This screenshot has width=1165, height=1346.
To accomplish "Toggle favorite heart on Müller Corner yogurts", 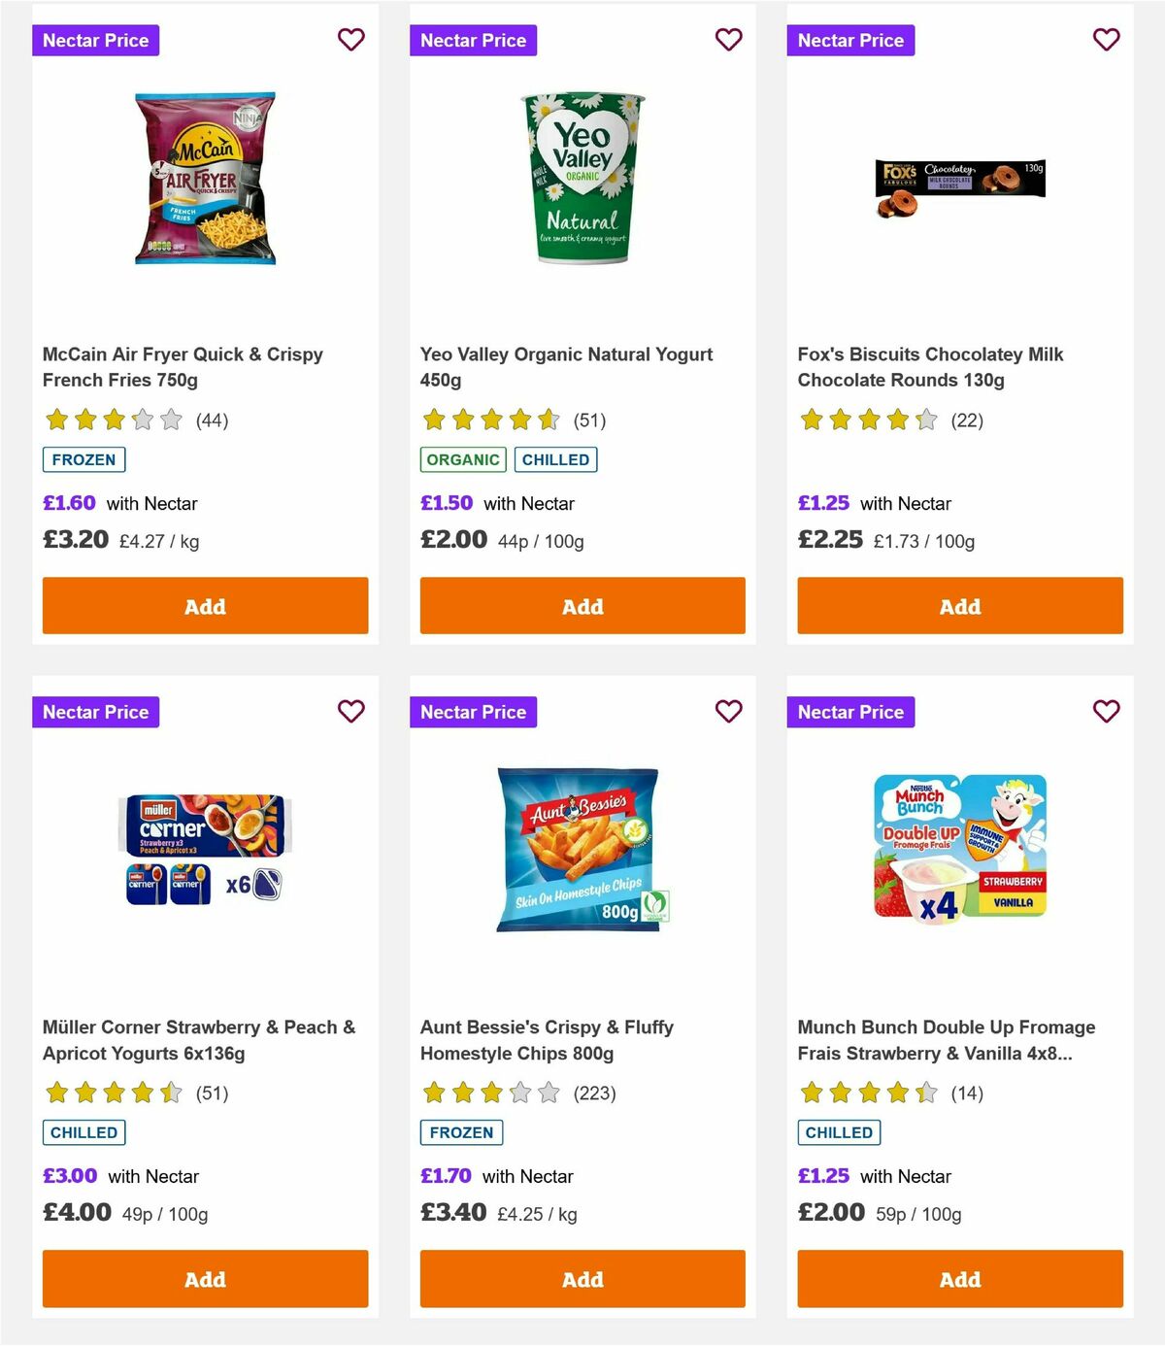I will point(351,712).
